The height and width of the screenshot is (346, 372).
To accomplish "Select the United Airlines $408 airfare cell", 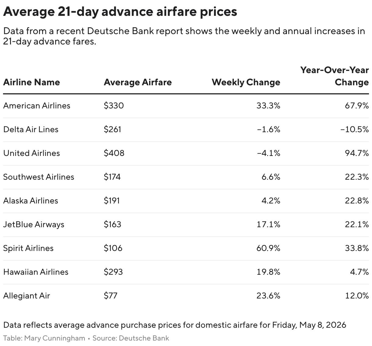I will tap(114, 153).
